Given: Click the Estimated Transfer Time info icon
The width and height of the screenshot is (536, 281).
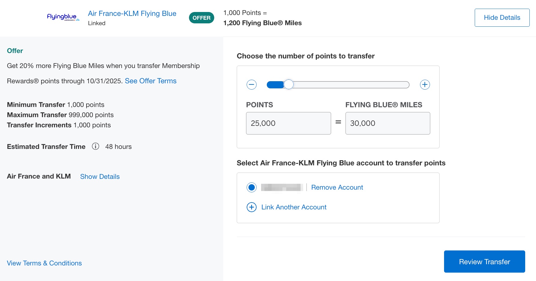Looking at the screenshot, I should (x=96, y=146).
